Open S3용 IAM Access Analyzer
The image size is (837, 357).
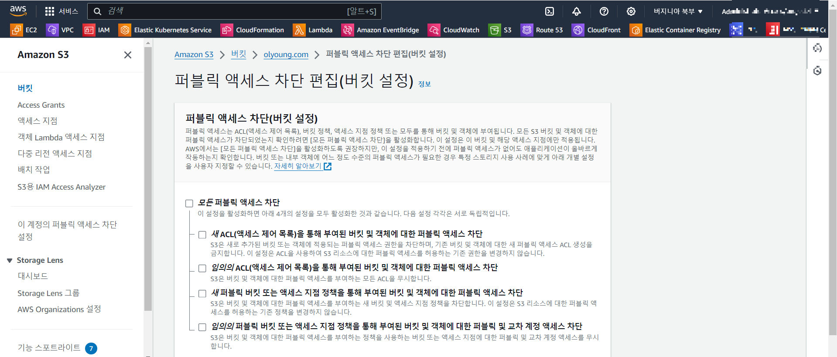[x=61, y=187]
